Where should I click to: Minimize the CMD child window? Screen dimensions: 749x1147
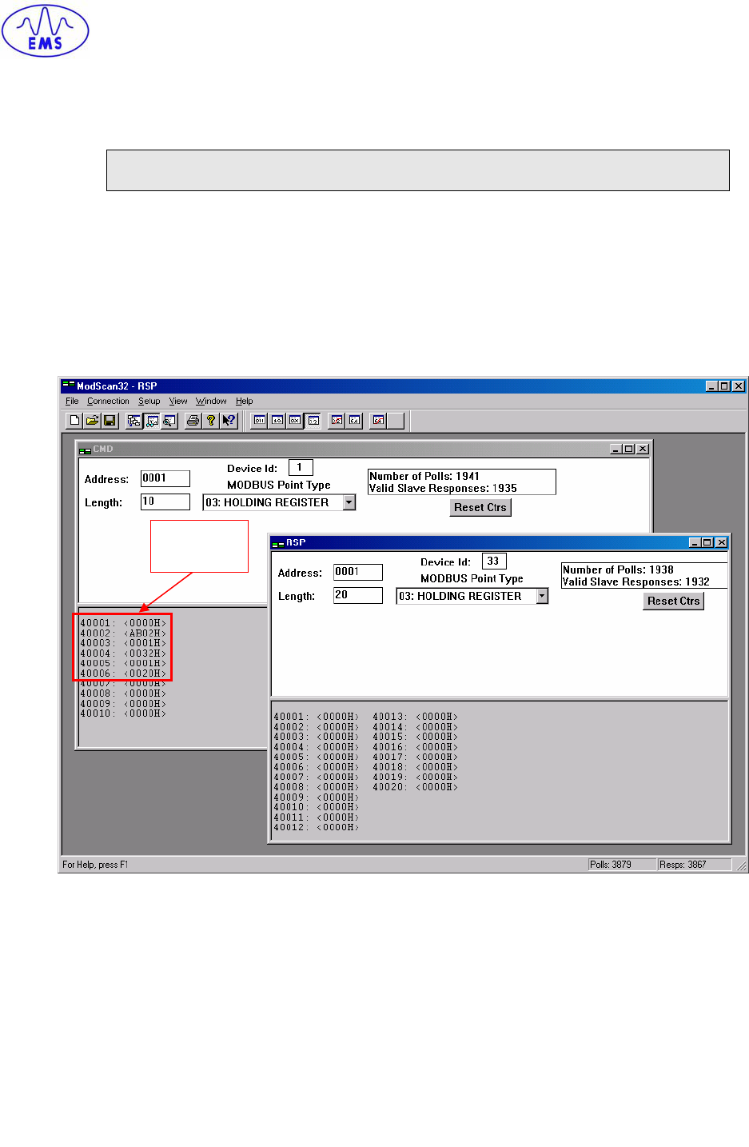(616, 449)
